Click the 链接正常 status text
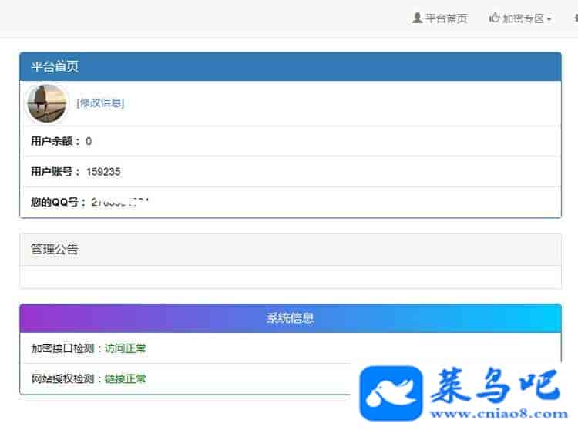 126,378
